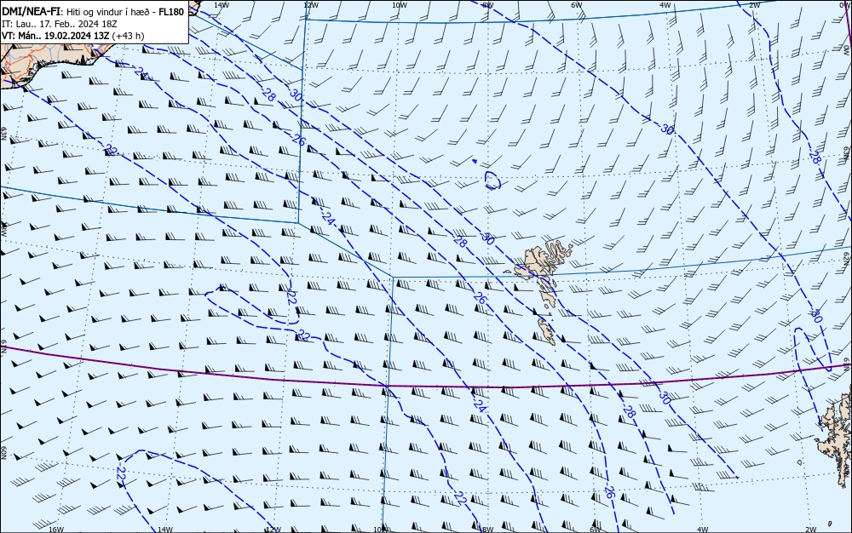The width and height of the screenshot is (852, 533).
Task: Click the 12W label along the bottom edge
Action: coord(273,530)
